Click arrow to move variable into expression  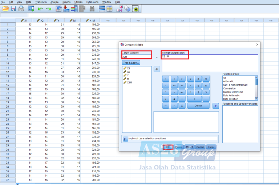157,69
